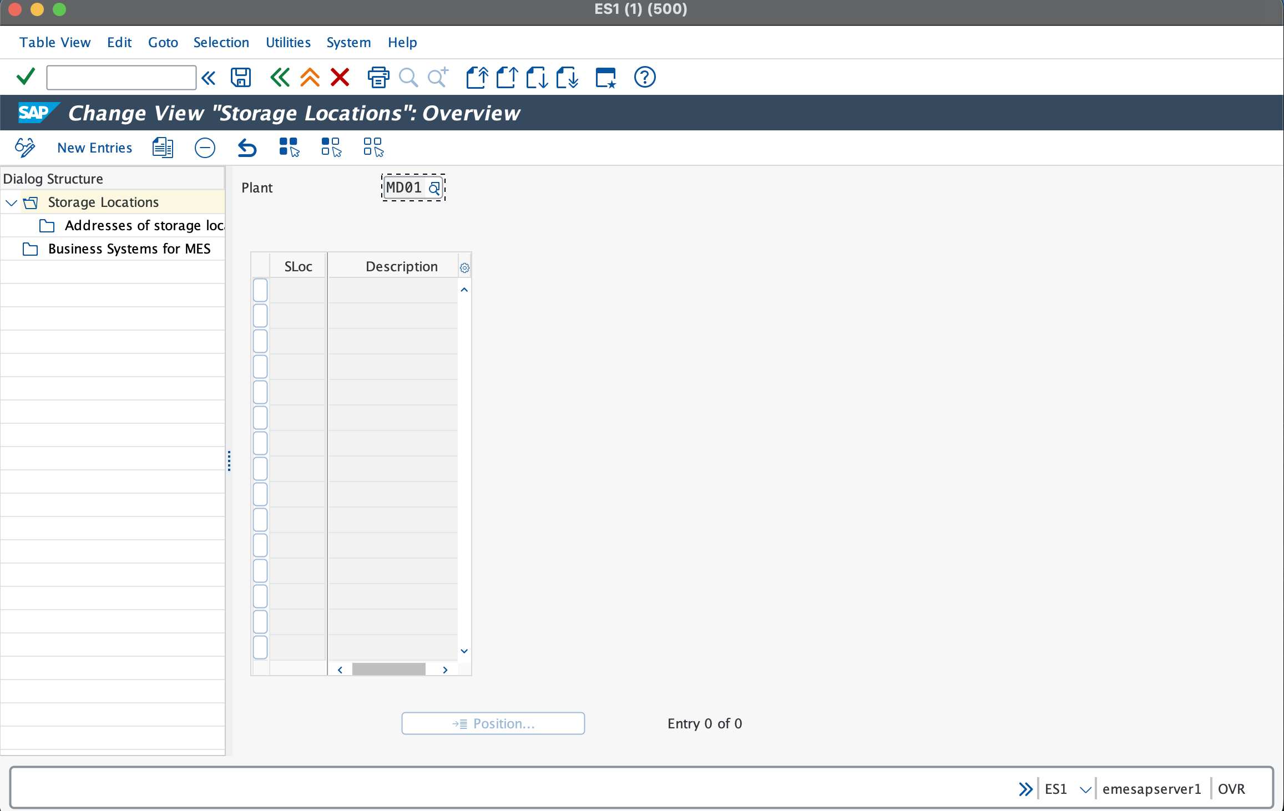Go to previous page icon
Screen dimensions: 1284x811
(x=507, y=77)
